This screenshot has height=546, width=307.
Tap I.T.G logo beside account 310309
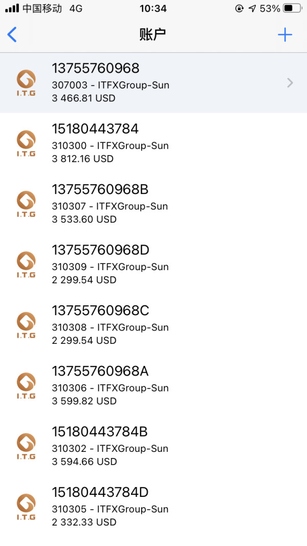[x=26, y=265]
